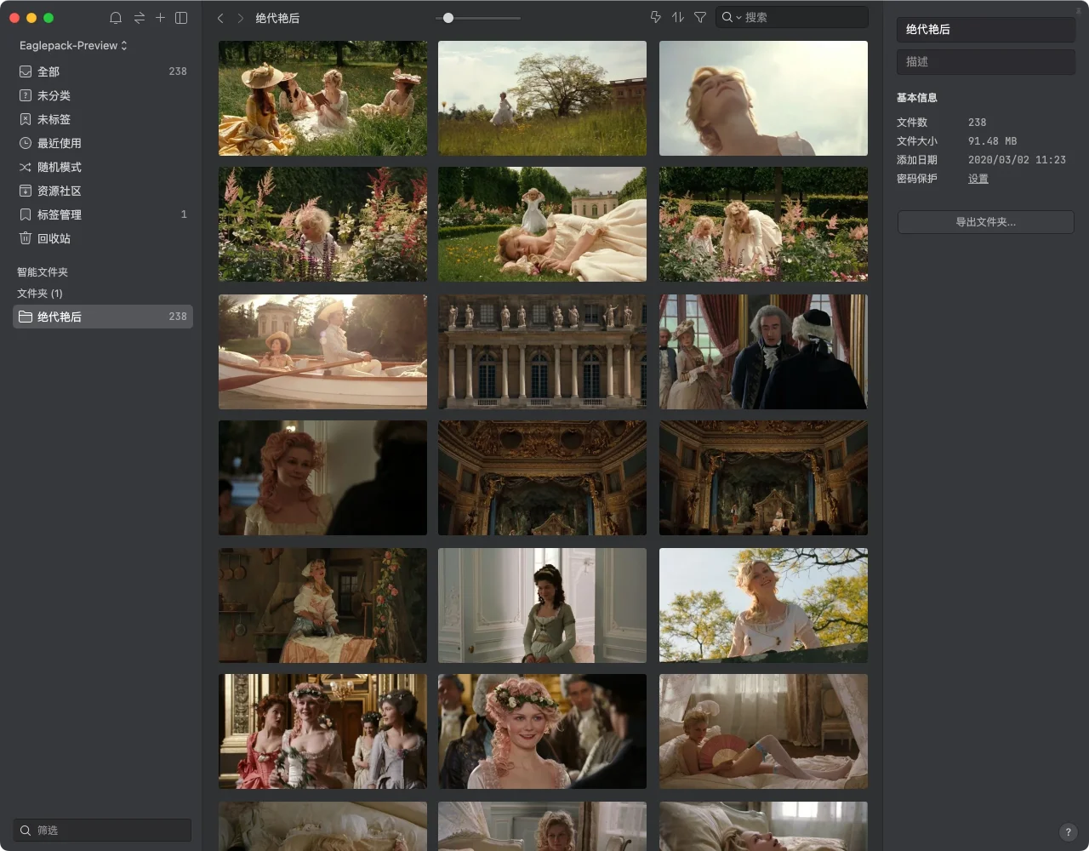
Task: Click the 文件大小 value 91.48 MB
Action: click(x=992, y=141)
